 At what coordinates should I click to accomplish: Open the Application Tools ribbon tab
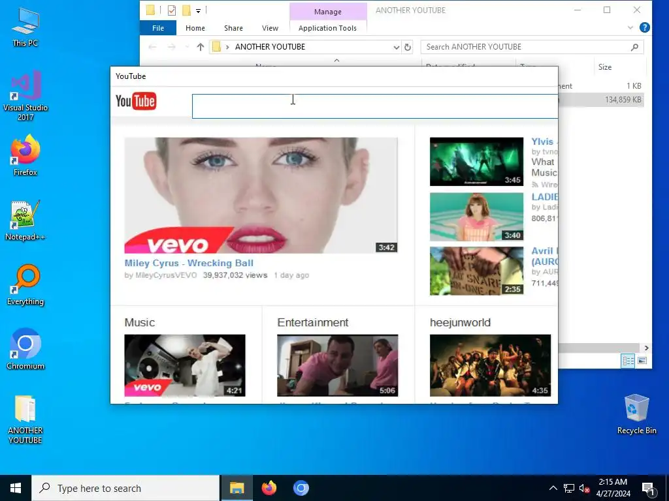(x=328, y=28)
